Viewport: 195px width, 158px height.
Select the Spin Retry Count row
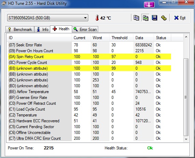[x=90, y=57]
